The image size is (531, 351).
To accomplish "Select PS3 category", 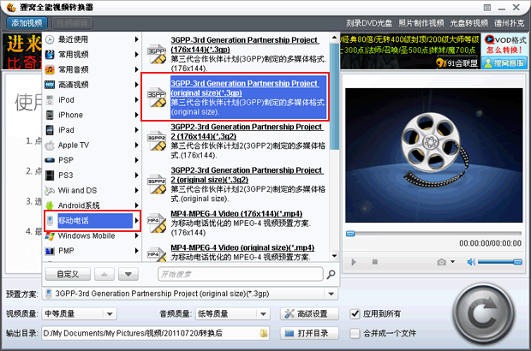I will tap(92, 175).
